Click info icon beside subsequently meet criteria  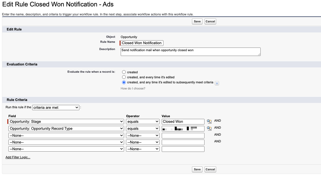(217, 83)
